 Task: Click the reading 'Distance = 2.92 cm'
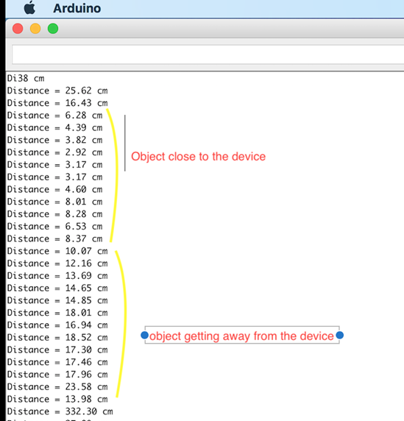pos(54,152)
